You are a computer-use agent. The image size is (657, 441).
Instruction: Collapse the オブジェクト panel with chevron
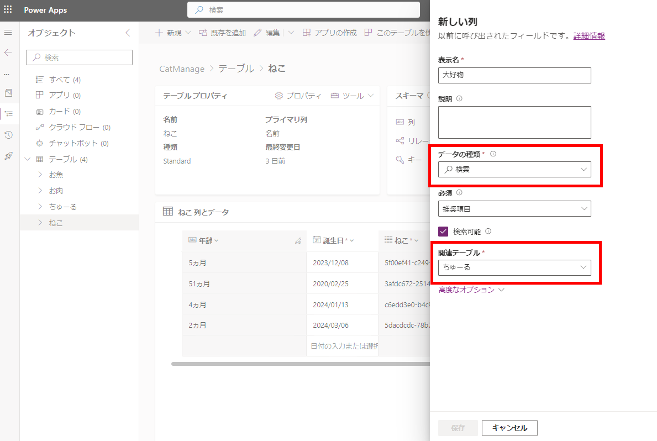point(128,33)
